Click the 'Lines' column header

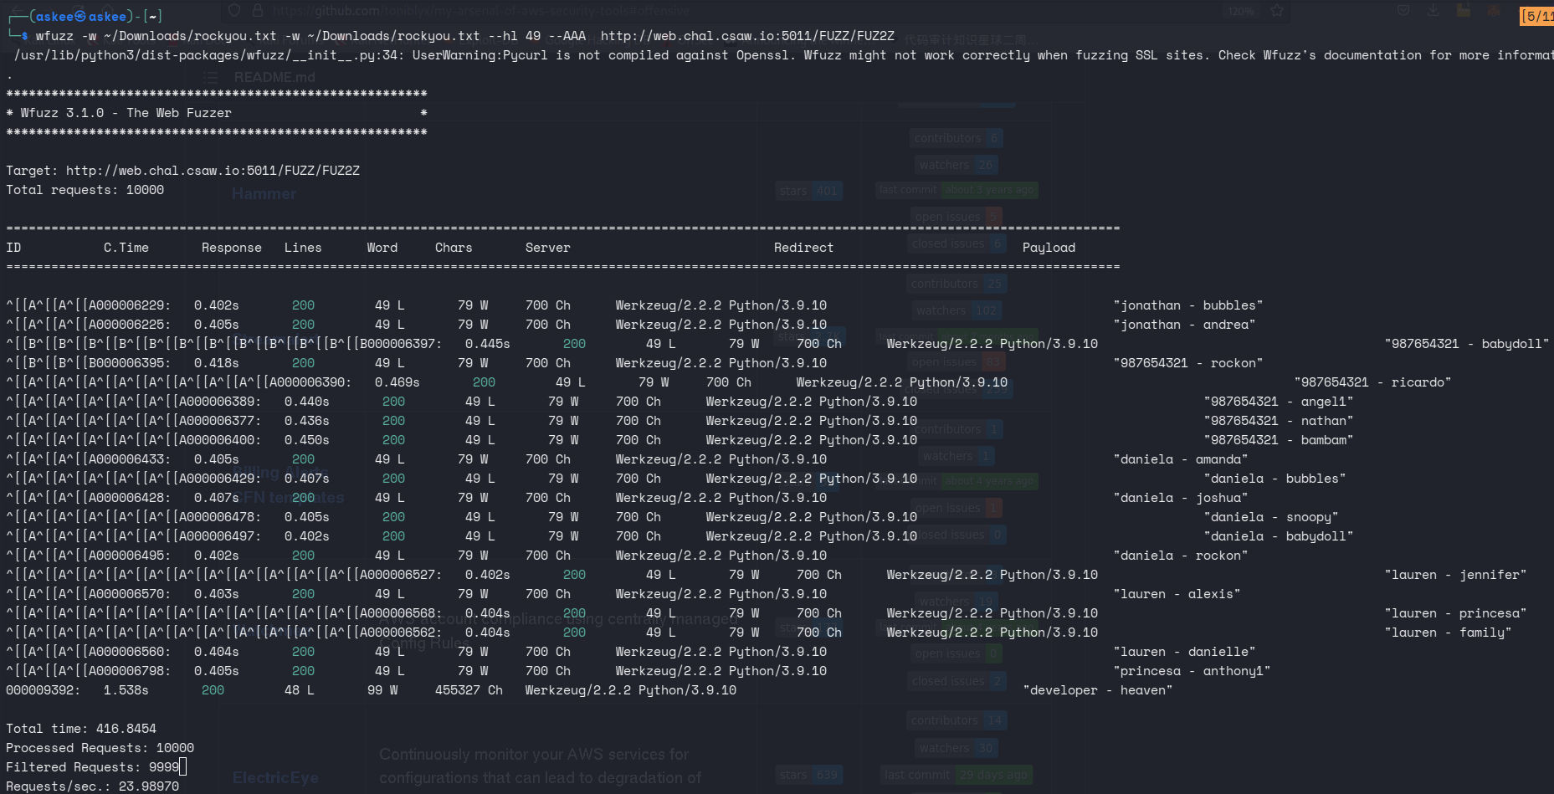point(303,248)
